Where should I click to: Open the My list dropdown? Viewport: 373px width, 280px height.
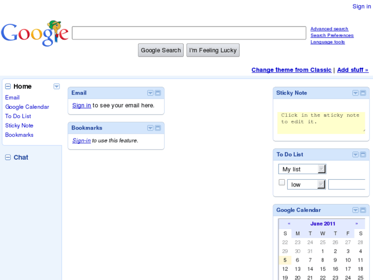302,169
